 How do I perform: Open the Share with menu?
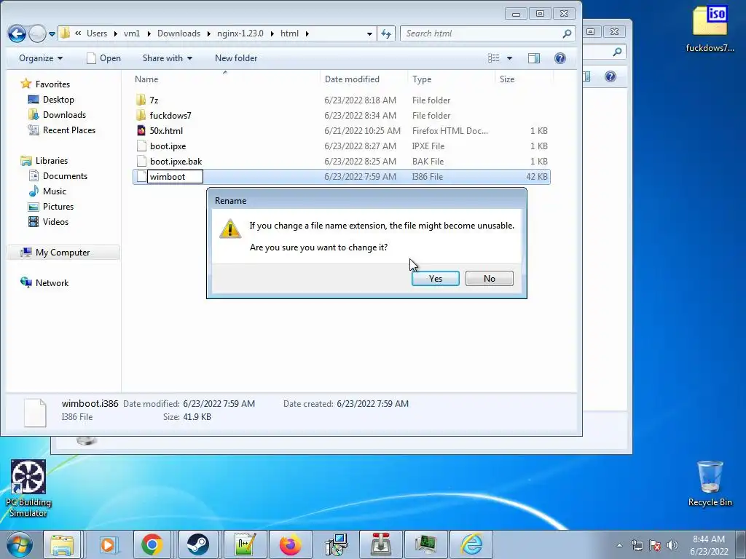click(x=168, y=58)
